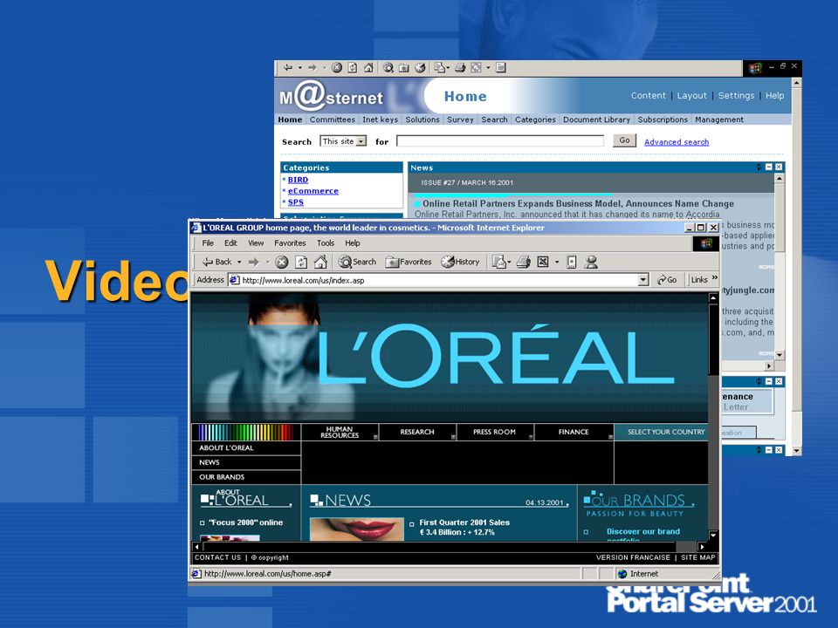Open the Tools menu in Internet Explorer

(326, 243)
